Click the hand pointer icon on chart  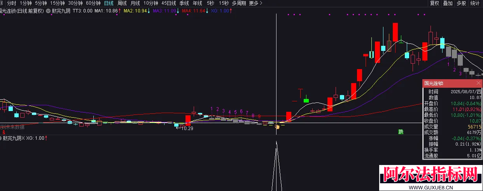click(x=277, y=127)
